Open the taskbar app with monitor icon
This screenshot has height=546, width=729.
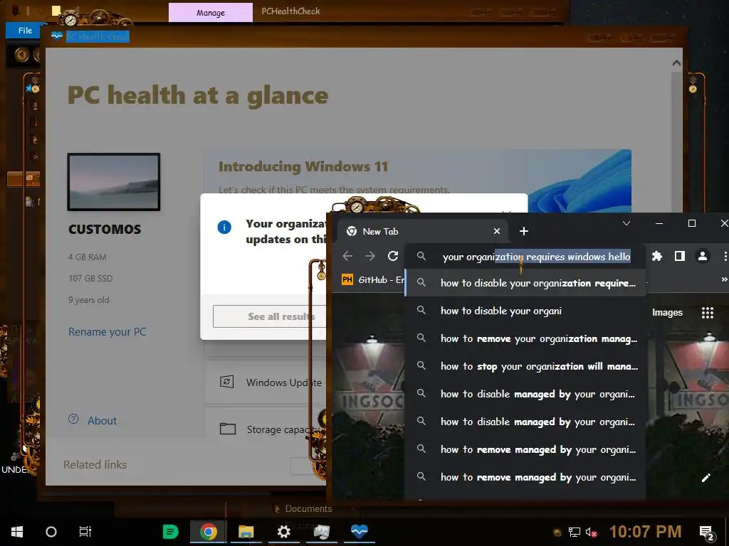tap(321, 532)
